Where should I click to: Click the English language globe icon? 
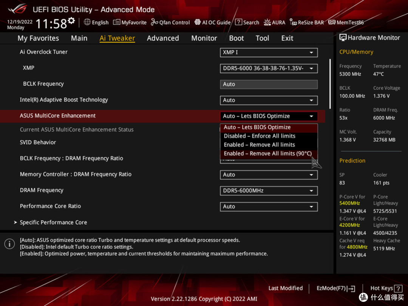coord(87,22)
